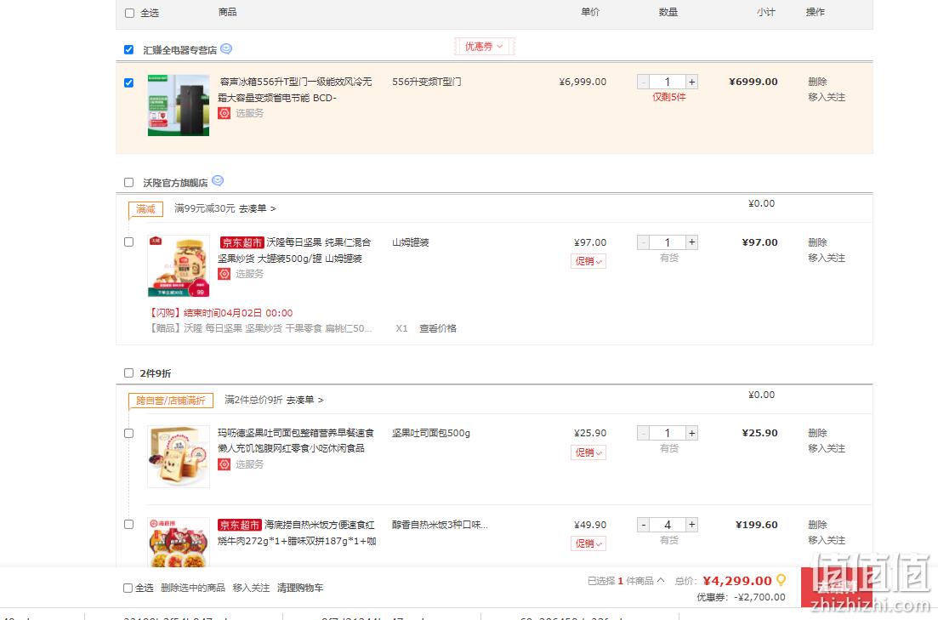Open the 优惠券 coupon dropdown
The height and width of the screenshot is (620, 938).
coord(484,46)
